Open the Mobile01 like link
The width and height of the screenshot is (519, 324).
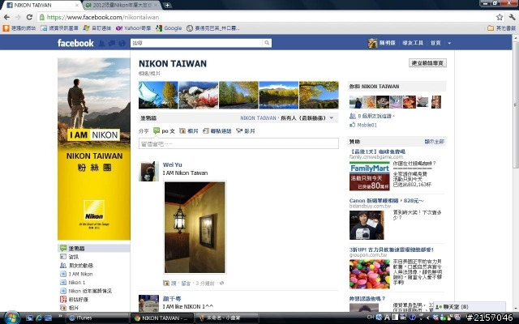367,125
